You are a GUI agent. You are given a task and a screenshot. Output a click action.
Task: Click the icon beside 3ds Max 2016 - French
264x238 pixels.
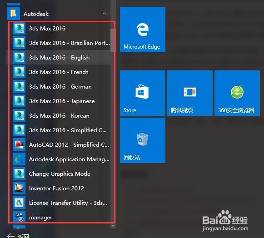pyautogui.click(x=19, y=72)
